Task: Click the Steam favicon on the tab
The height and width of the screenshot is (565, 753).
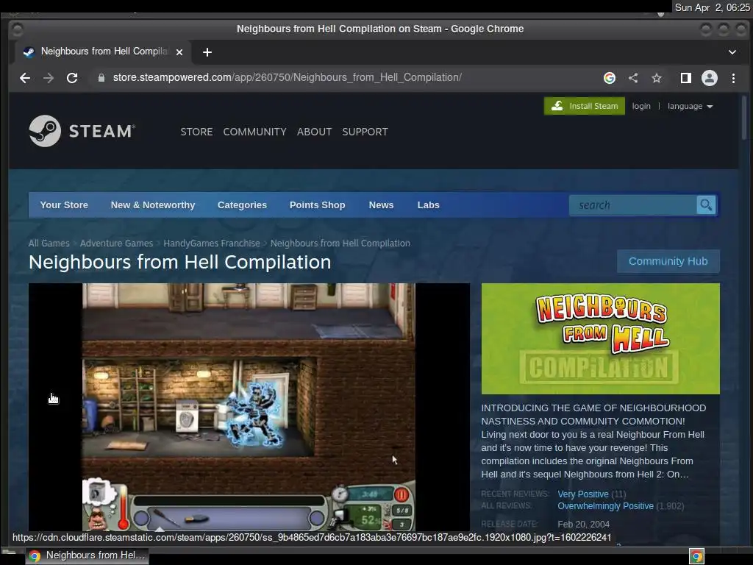Action: [29, 52]
